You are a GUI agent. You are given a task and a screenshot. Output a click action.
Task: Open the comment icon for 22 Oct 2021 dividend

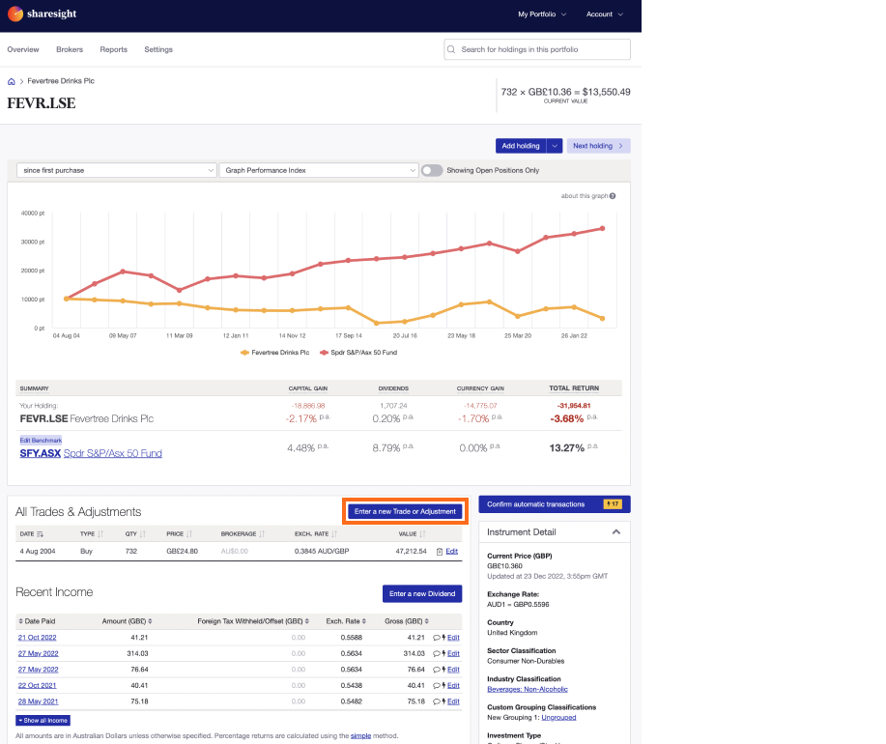(x=436, y=685)
